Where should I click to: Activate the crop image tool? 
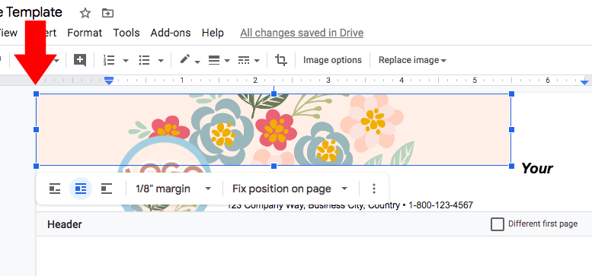coord(280,60)
